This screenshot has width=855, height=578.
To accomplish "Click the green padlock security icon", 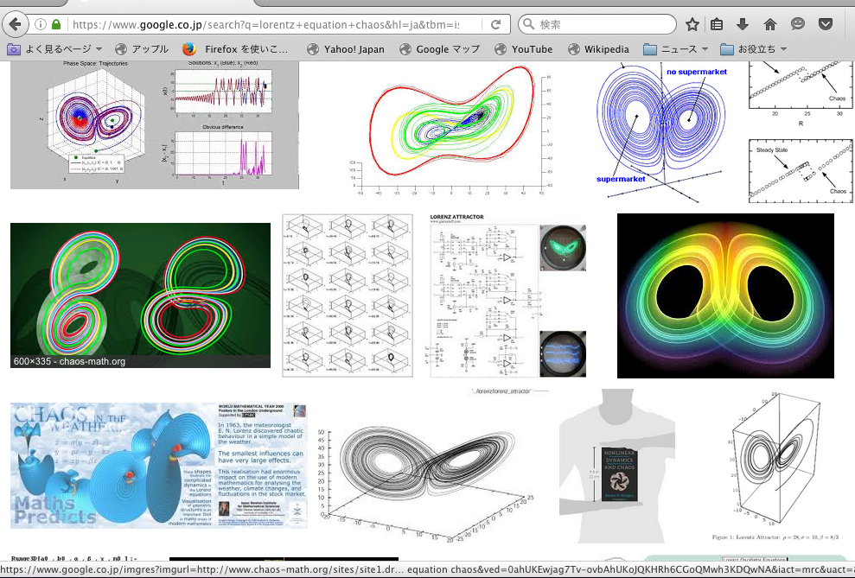I will [56, 24].
